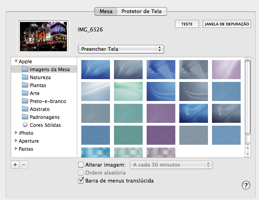Image resolution: width=259 pixels, height=200 pixels.
Task: Select the blue rings wallpaper, second row
Action: [x=161, y=91]
